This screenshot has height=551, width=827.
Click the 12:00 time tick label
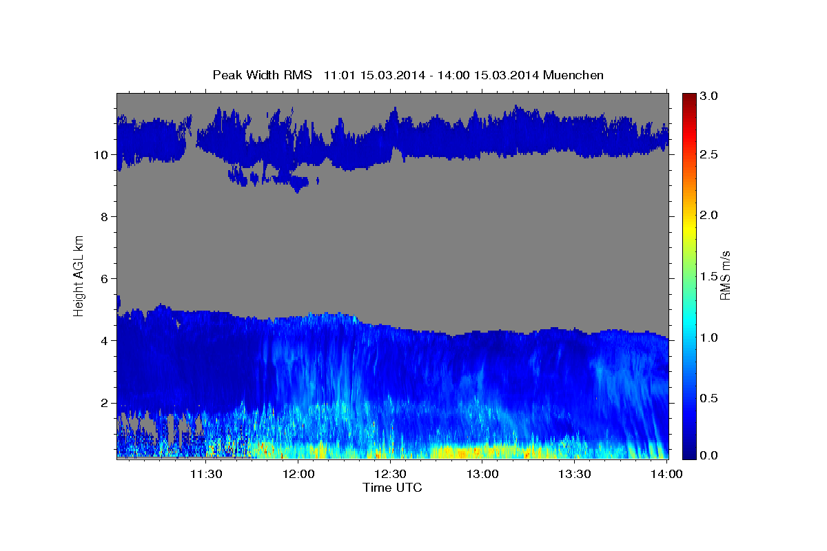(298, 474)
